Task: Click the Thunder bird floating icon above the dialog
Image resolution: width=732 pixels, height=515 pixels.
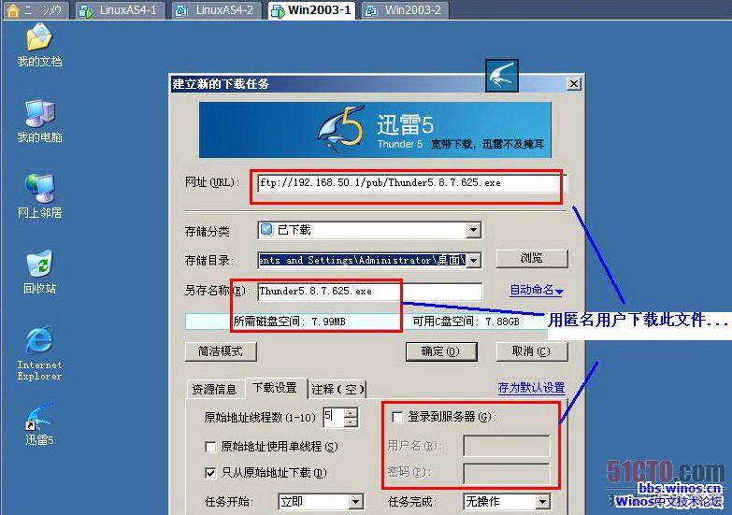Action: point(502,76)
